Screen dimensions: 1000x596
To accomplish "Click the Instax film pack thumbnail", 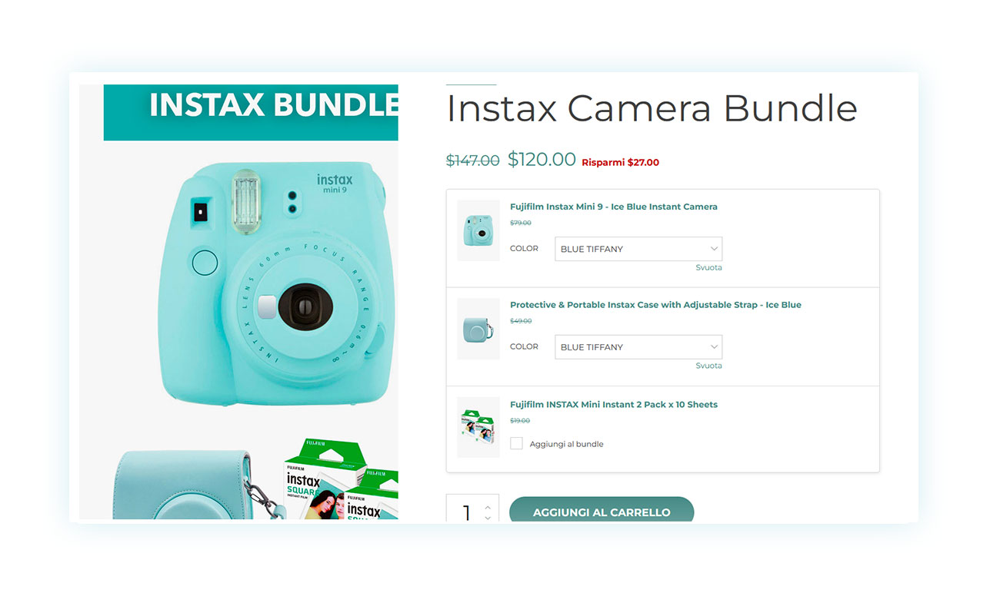I will (x=478, y=427).
